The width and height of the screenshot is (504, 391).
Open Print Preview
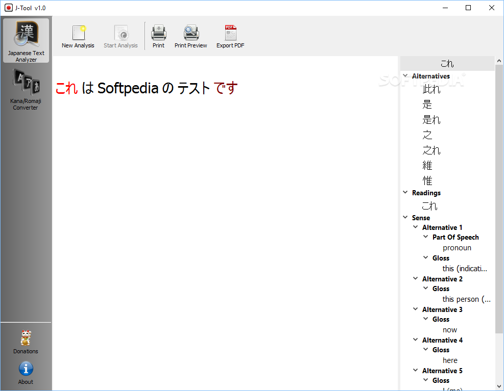pyautogui.click(x=191, y=37)
